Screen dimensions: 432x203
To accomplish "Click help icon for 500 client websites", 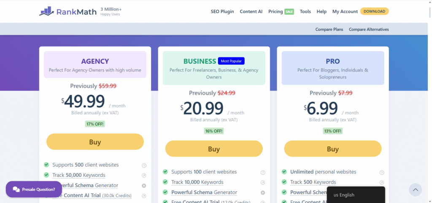I will point(144,165).
